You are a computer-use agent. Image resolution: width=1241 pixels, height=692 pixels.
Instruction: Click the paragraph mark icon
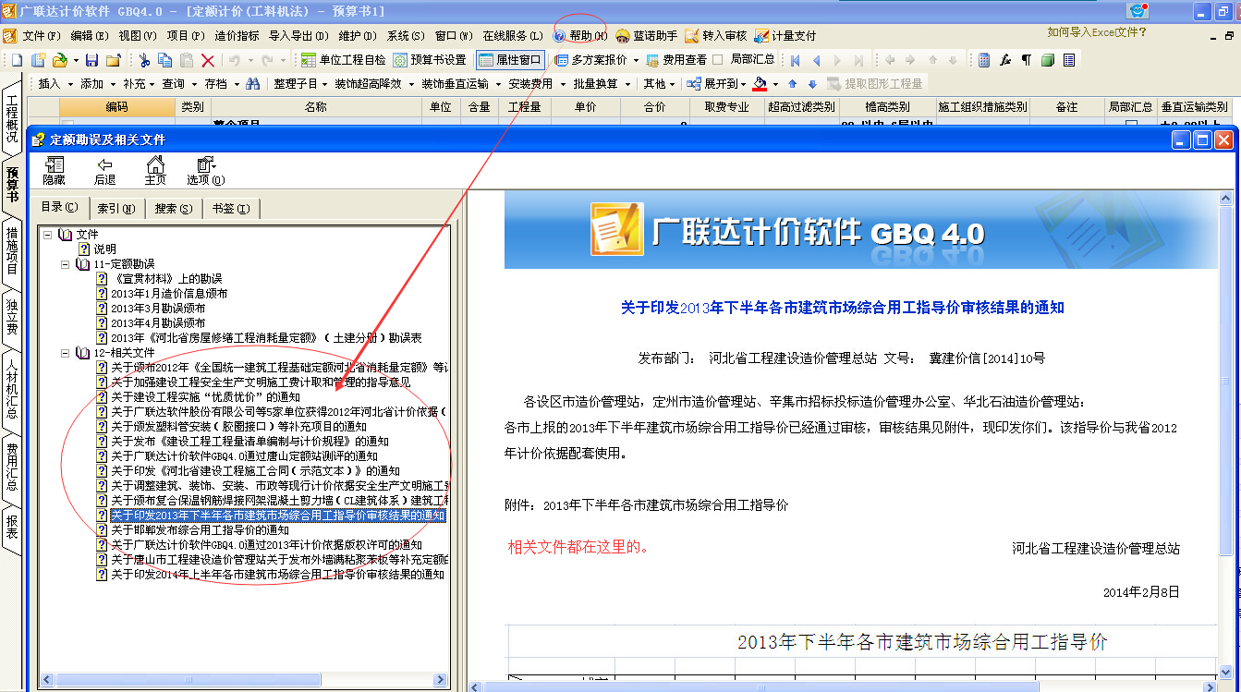[1027, 60]
